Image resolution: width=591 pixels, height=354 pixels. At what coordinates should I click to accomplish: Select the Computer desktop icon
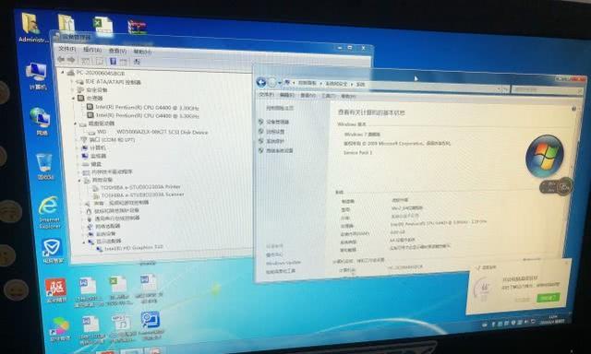point(37,77)
